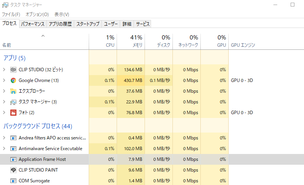Open the ファイル menu
This screenshot has height=185, width=304.
tap(11, 14)
